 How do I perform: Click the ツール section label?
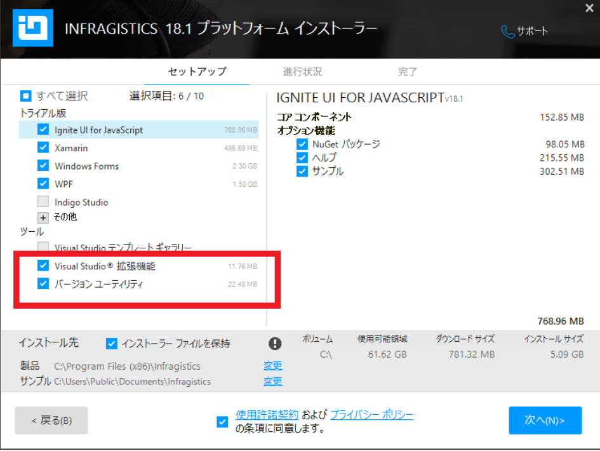[x=32, y=231]
